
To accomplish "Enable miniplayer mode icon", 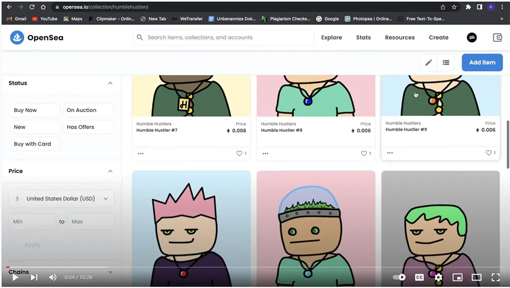I will click(x=457, y=277).
